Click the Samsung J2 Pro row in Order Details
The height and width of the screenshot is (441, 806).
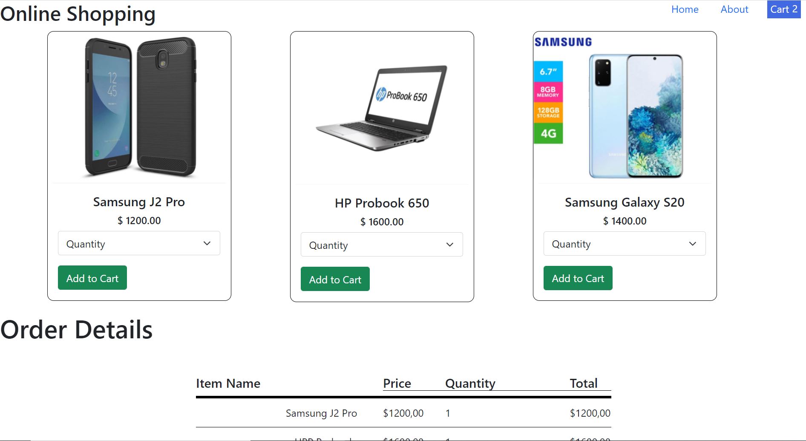322,412
